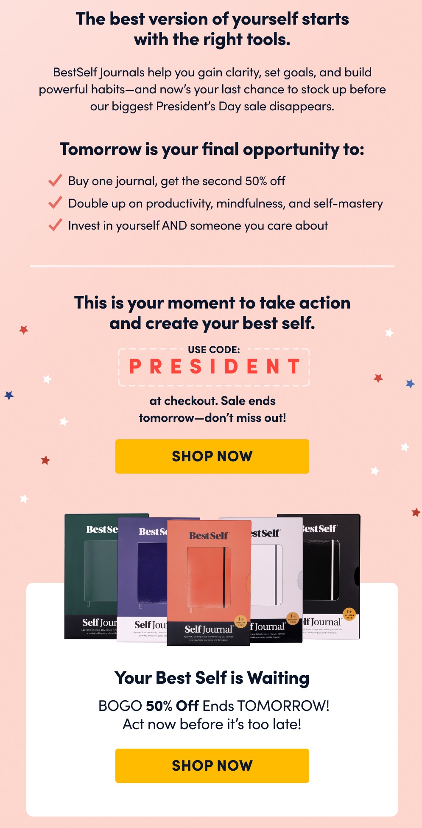Select the dark green Self Journal box

click(x=91, y=576)
